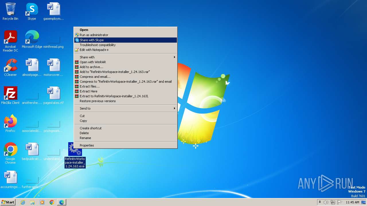Expand the Share with submenu arrow
The image size is (367, 206).
tap(174, 57)
